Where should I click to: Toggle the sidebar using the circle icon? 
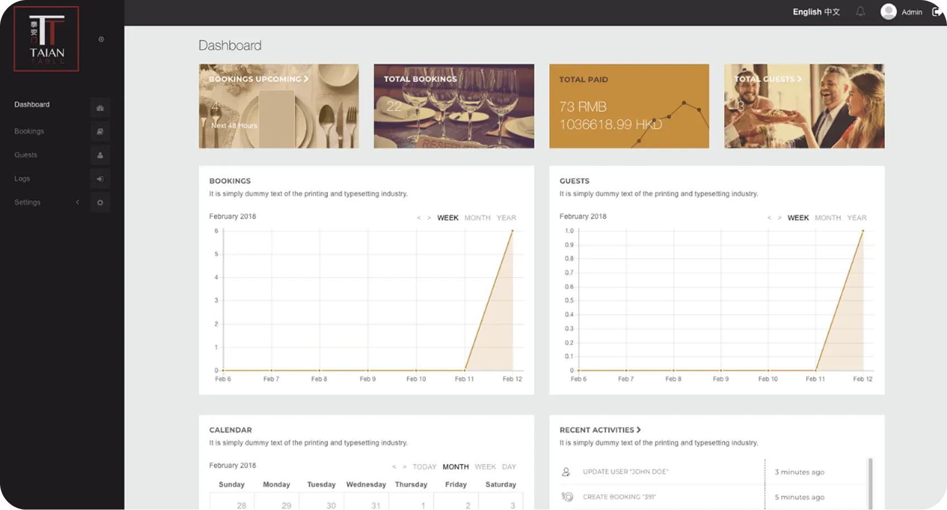[101, 39]
